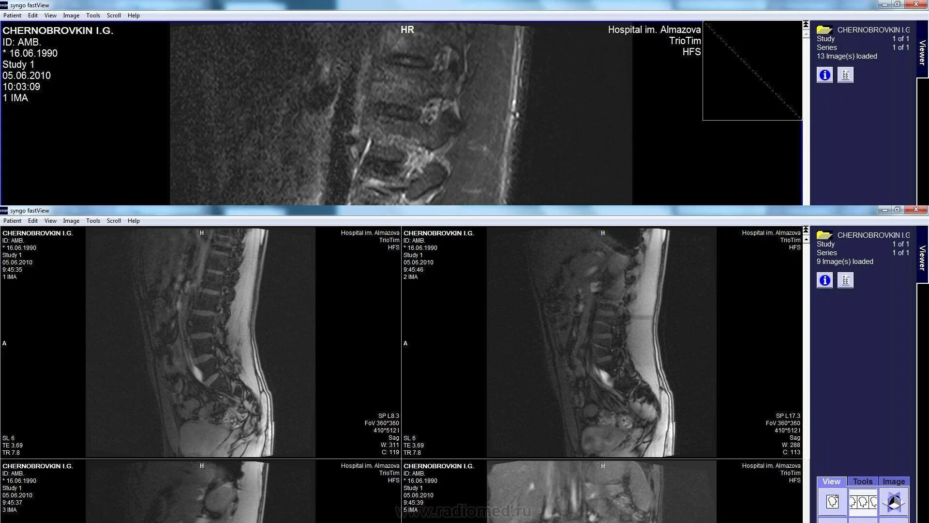Click 'W: 311' window width value
Image resolution: width=929 pixels, height=523 pixels.
coord(390,445)
